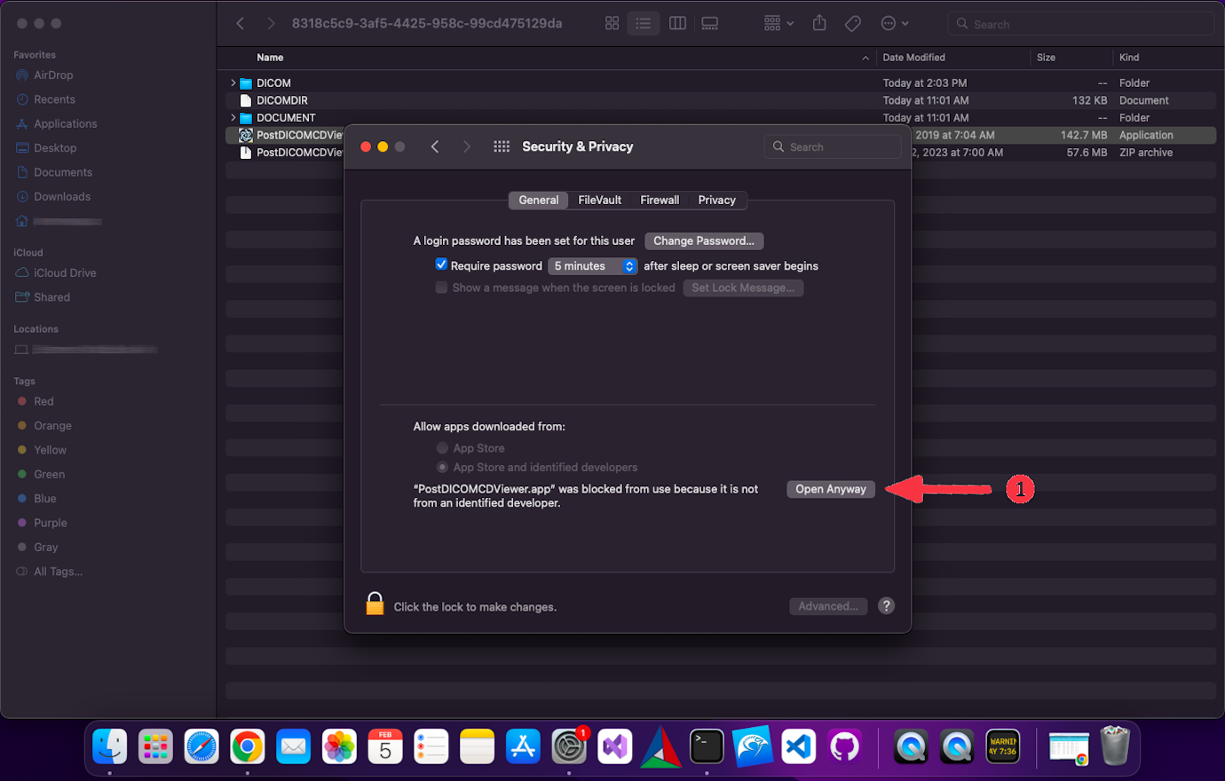Switch to the Privacy tab
1225x781 pixels.
pos(716,200)
